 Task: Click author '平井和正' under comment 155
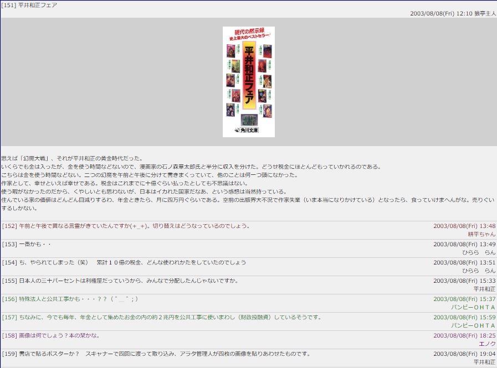click(484, 289)
